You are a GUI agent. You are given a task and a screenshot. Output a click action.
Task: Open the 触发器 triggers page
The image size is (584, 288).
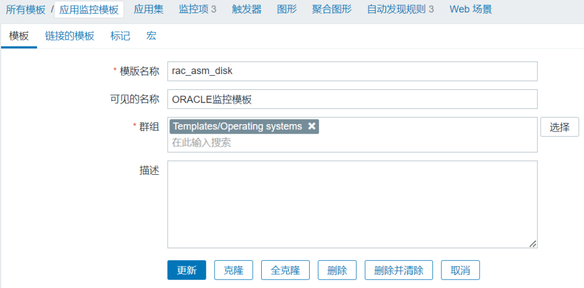coord(247,10)
